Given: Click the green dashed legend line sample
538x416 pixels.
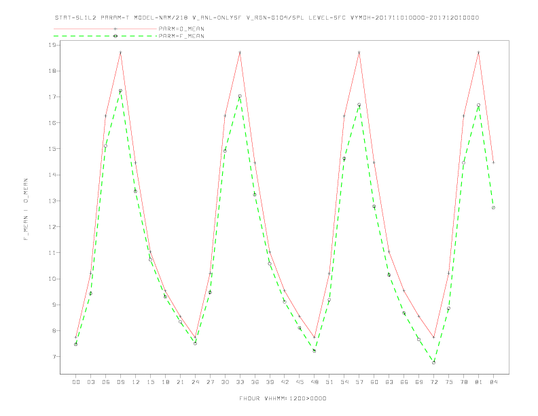Looking at the screenshot, I should point(105,36).
